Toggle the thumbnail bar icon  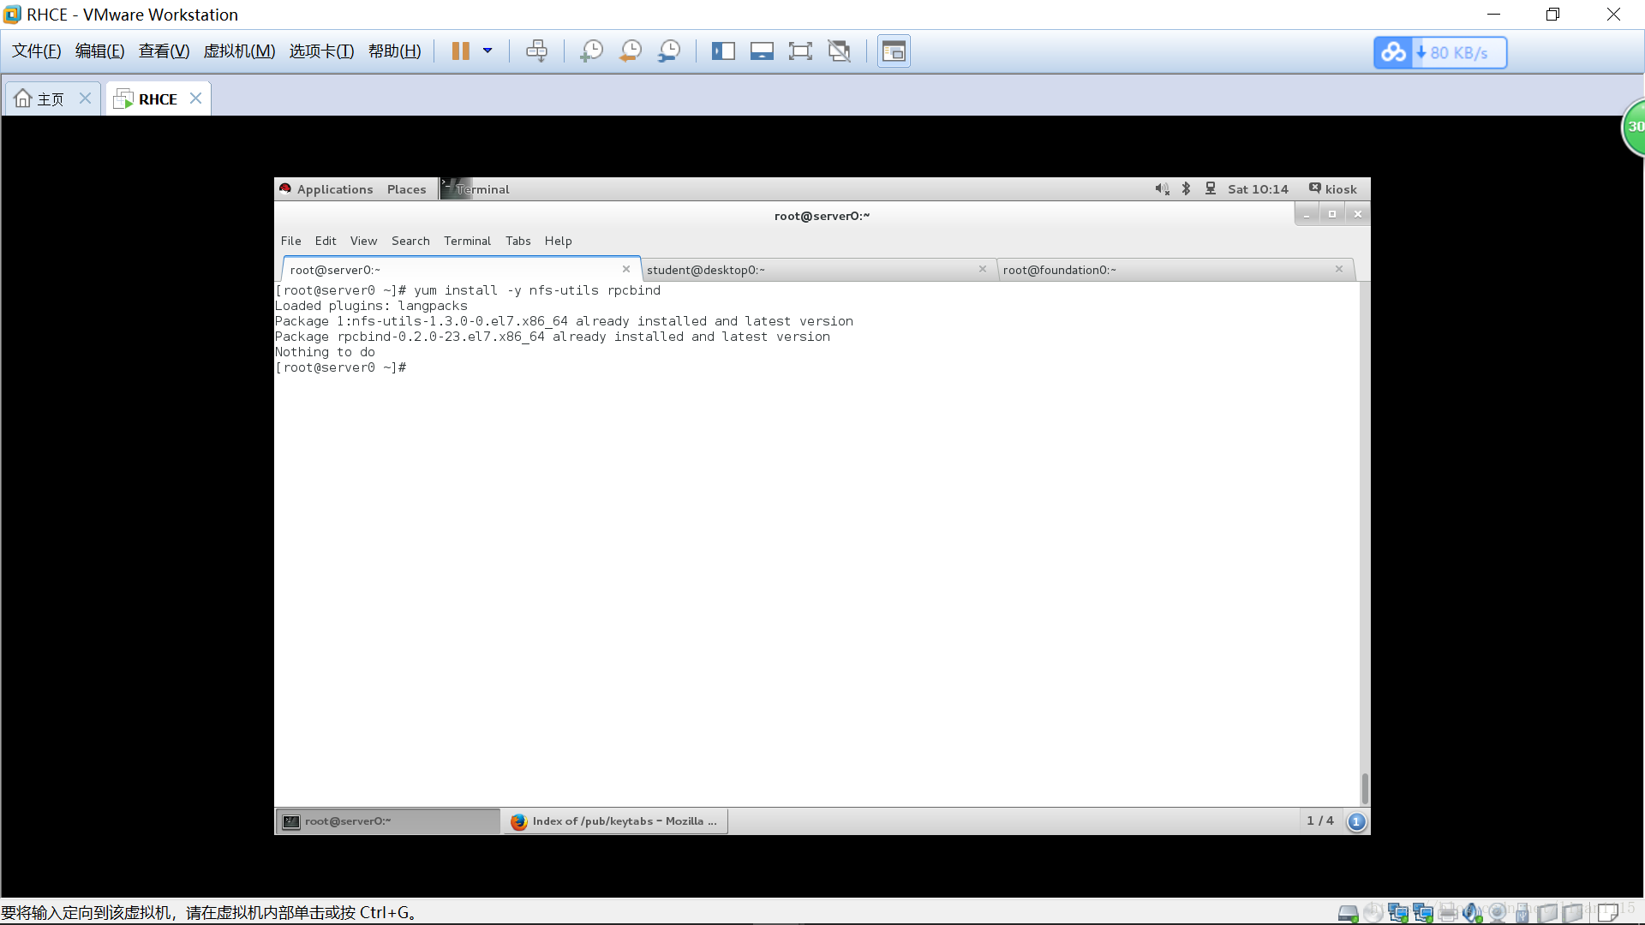click(x=762, y=51)
